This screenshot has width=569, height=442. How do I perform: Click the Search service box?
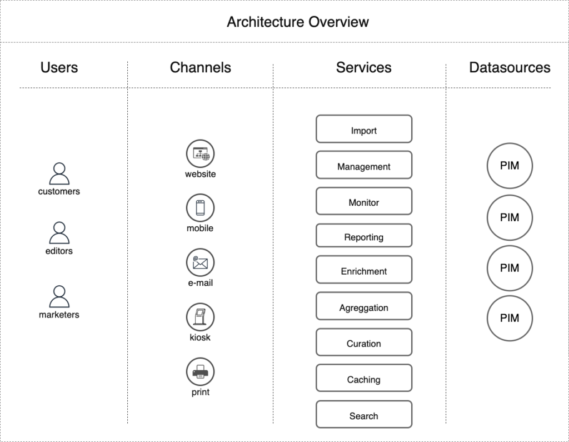pyautogui.click(x=364, y=415)
